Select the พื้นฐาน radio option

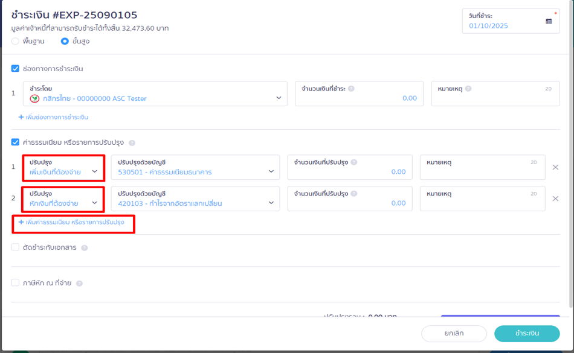point(16,41)
